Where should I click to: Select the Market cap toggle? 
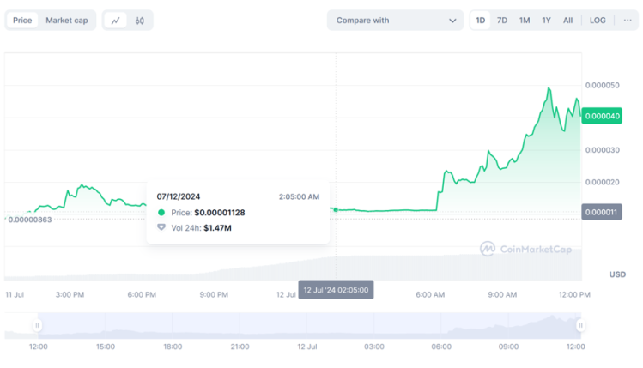click(x=67, y=21)
